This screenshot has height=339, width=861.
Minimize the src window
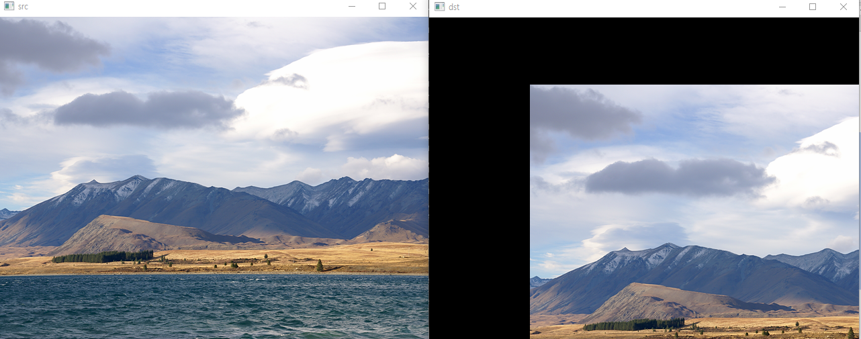pyautogui.click(x=351, y=7)
